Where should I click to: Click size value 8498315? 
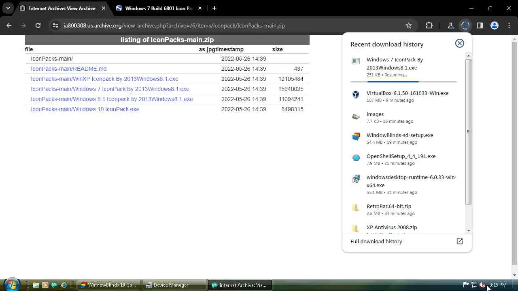pyautogui.click(x=292, y=109)
